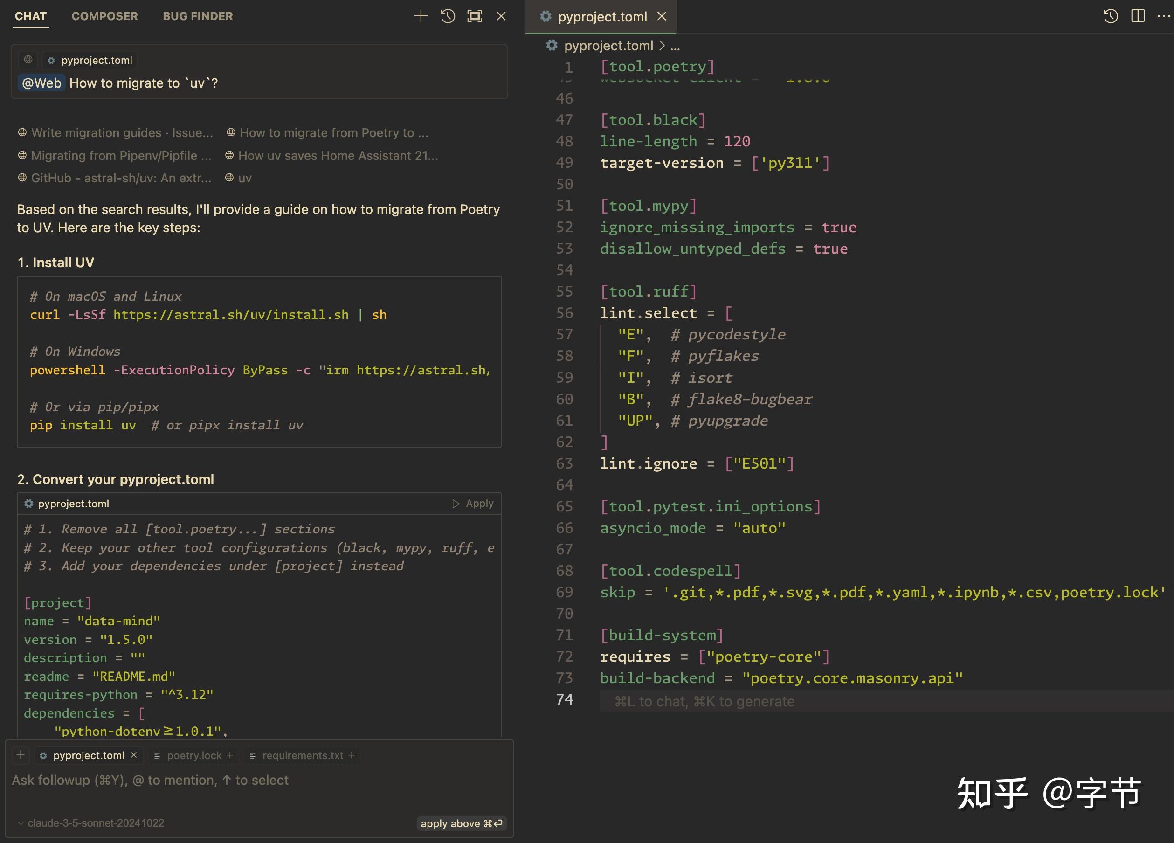
Task: Open chat history clock icon
Action: tap(448, 16)
